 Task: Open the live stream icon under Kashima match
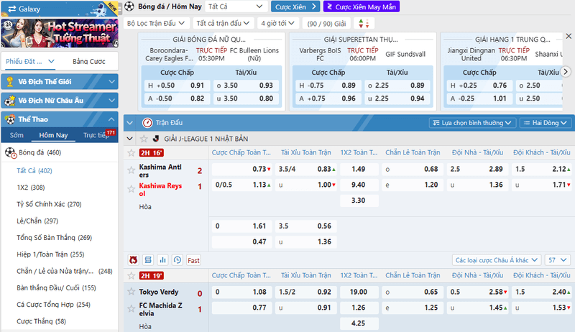pyautogui.click(x=133, y=260)
